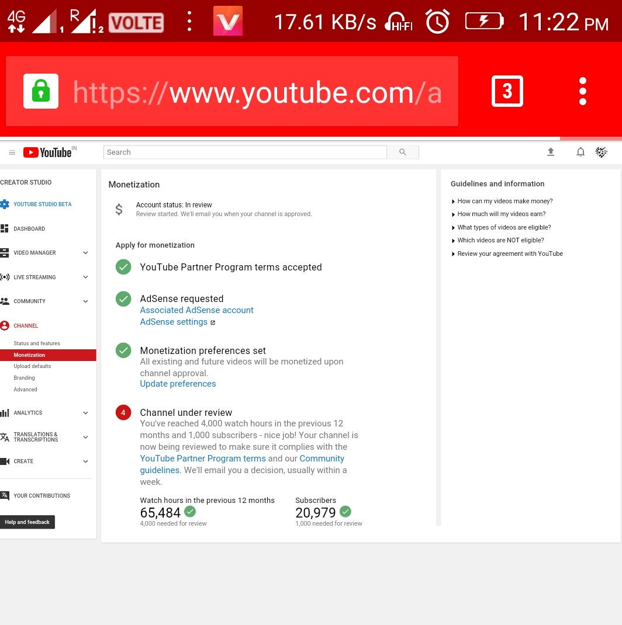
Task: Click the upload video arrow icon
Action: tap(551, 152)
